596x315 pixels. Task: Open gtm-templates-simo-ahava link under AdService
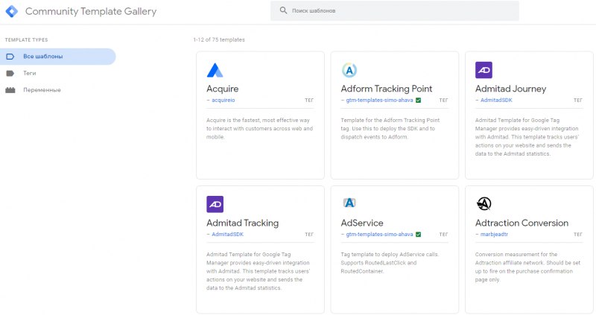point(379,235)
